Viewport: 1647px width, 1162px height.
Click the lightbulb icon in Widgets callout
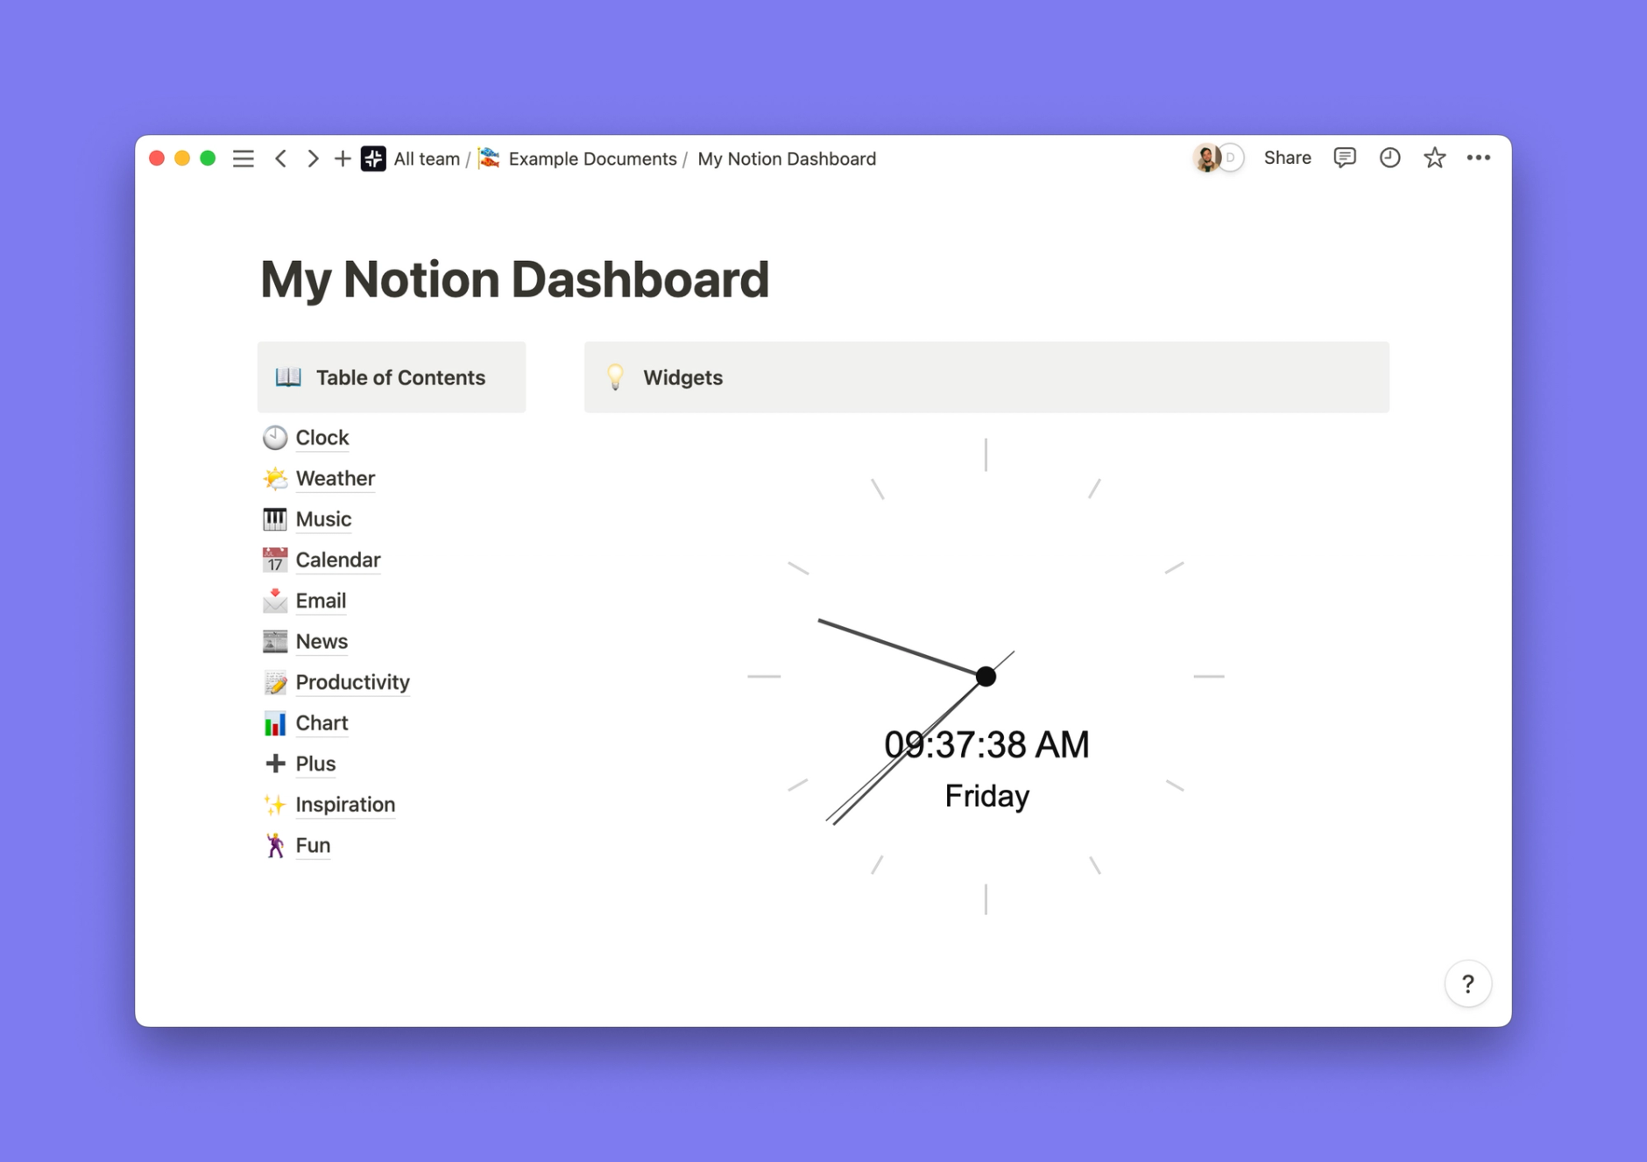(x=616, y=377)
